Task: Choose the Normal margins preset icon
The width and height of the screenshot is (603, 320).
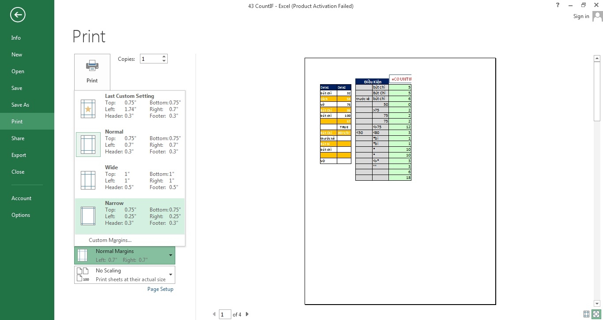Action: [88, 145]
